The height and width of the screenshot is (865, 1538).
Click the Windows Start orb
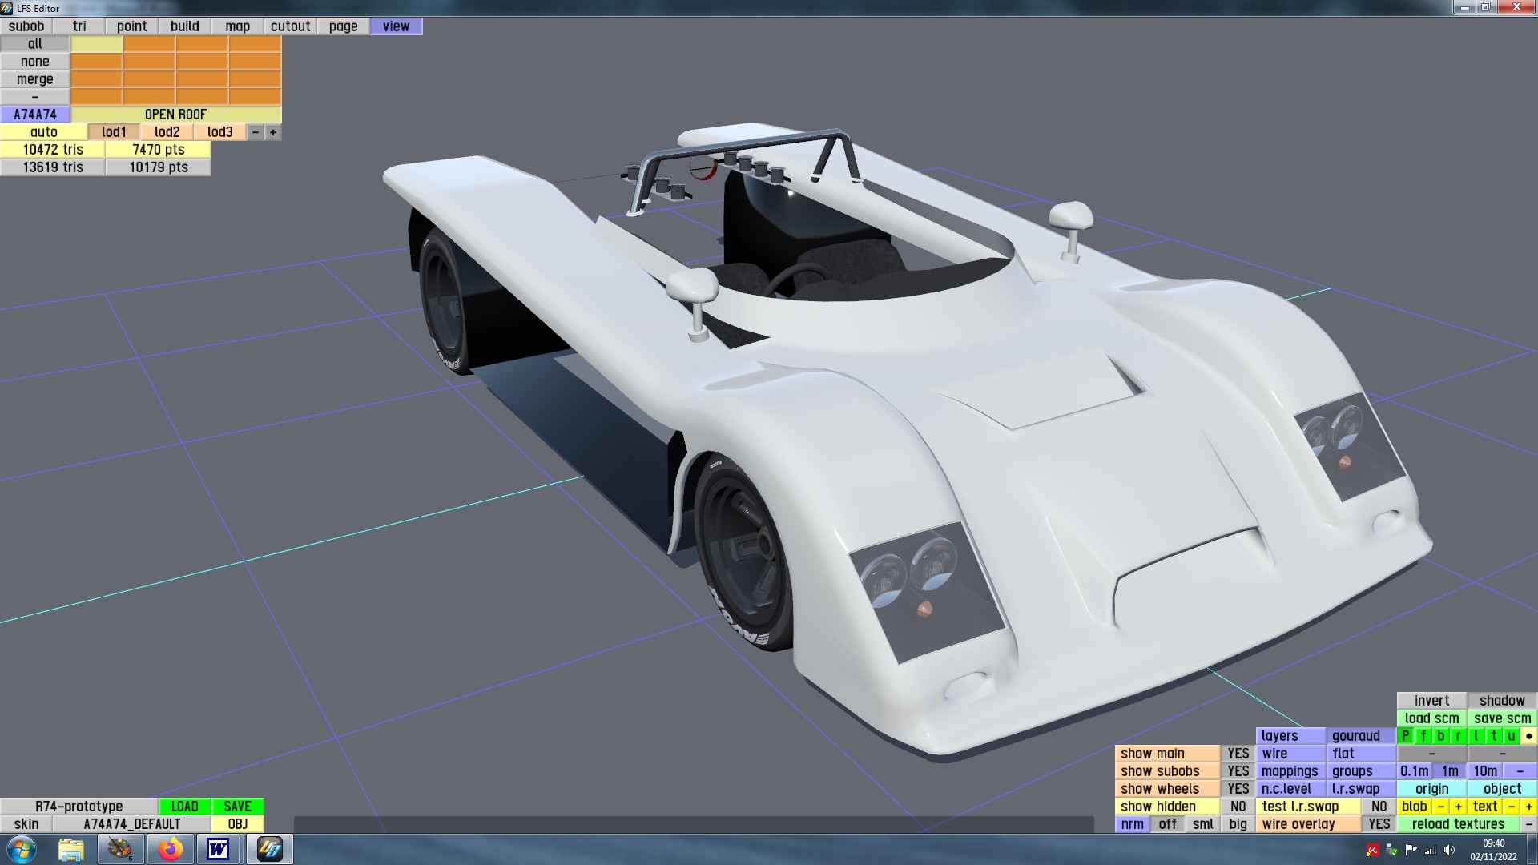pyautogui.click(x=22, y=849)
